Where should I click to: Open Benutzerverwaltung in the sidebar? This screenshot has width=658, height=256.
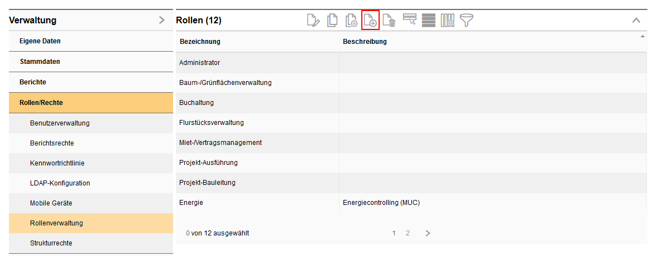click(x=60, y=123)
